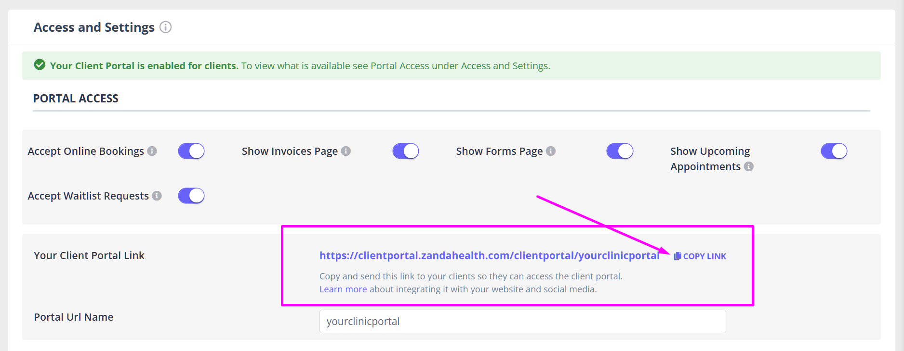Click info icon beside Access and Settings

165,27
